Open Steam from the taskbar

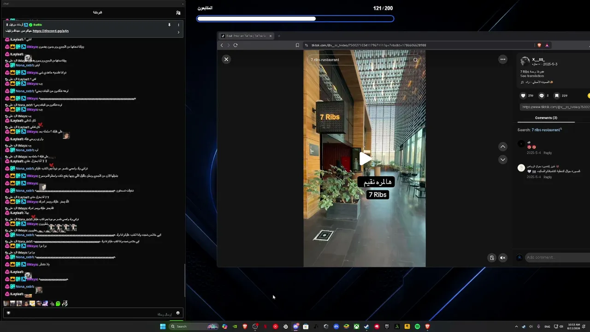(x=366, y=326)
